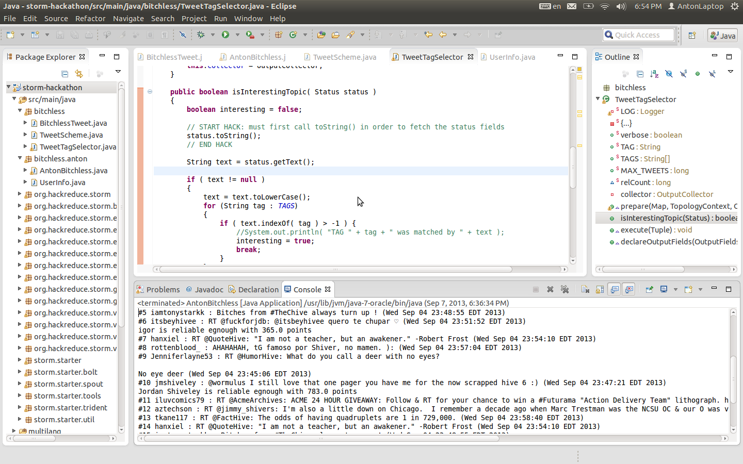Collapse all in the Outline panel
This screenshot has width=743, height=464.
coord(640,74)
